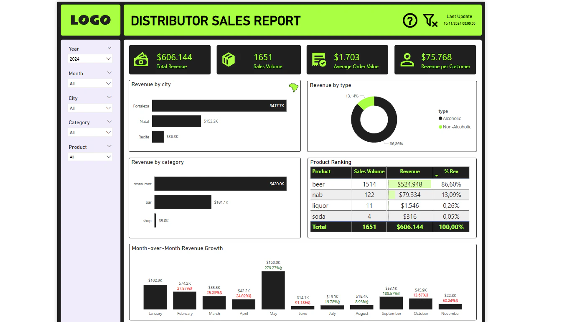577x322 pixels.
Task: Sort table by Product column header
Action: coord(331,172)
